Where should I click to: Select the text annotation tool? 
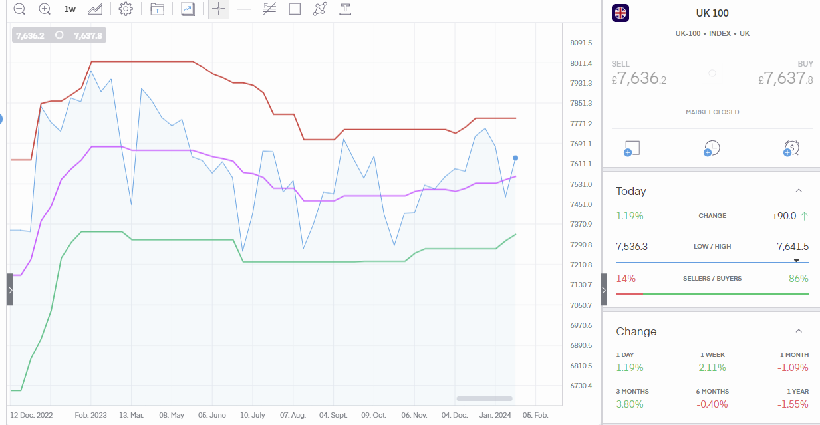pyautogui.click(x=345, y=9)
